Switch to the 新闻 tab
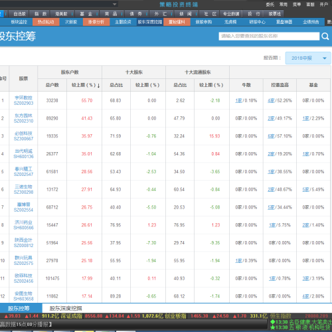 [185, 14]
